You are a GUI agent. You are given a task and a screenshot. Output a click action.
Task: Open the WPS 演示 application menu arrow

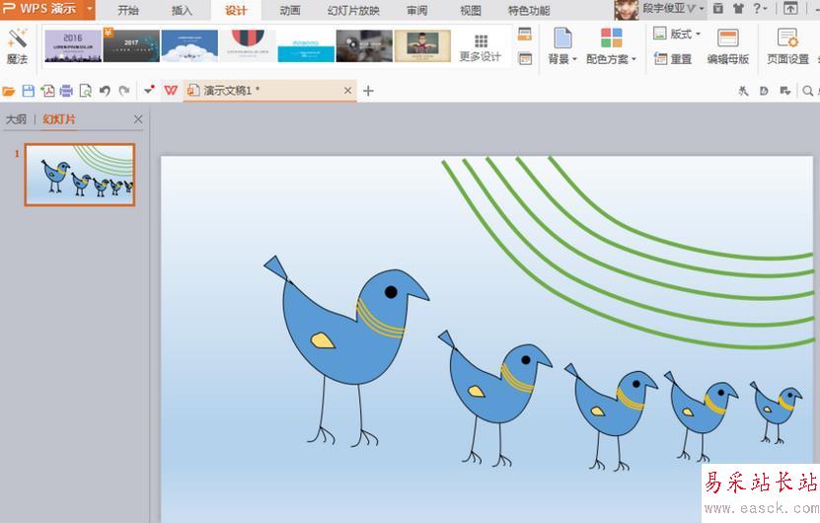[90, 9]
